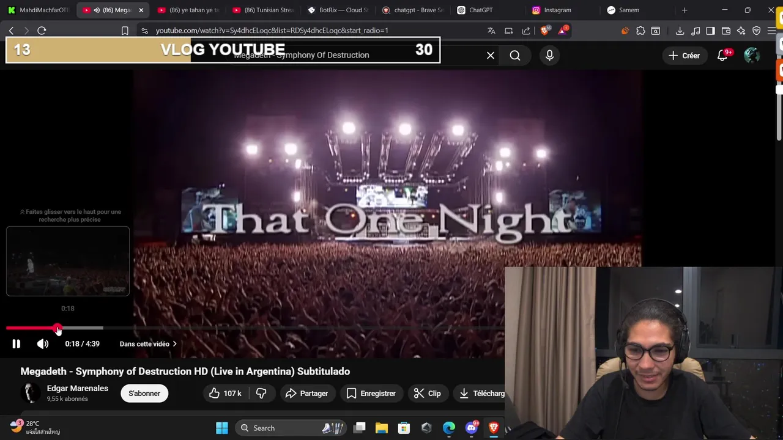
Task: Switch to the Instagram tab
Action: point(562,10)
